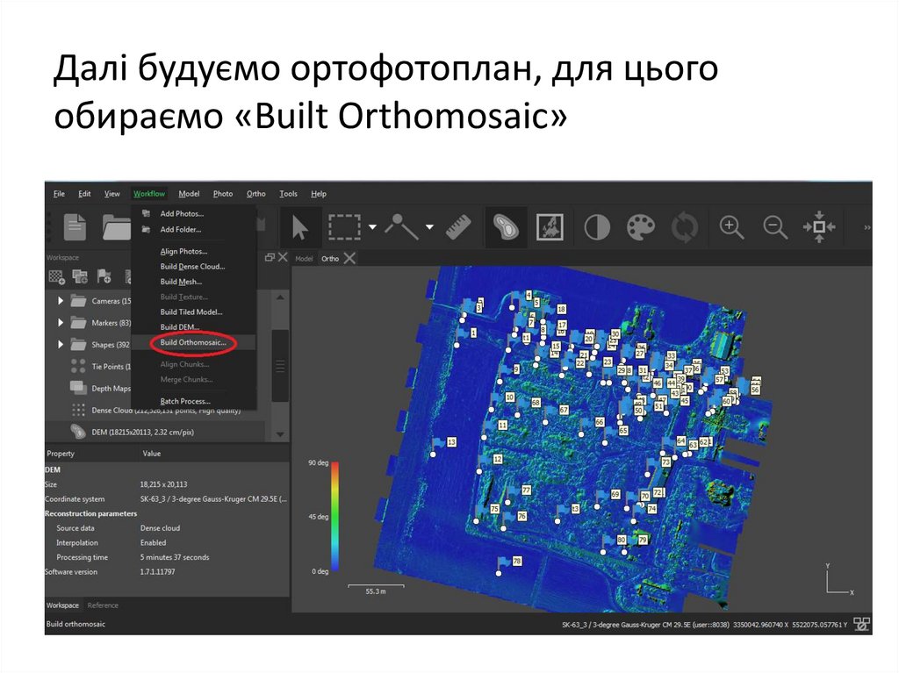The height and width of the screenshot is (673, 899).
Task: Select the ruler measurement tool
Action: tap(458, 227)
